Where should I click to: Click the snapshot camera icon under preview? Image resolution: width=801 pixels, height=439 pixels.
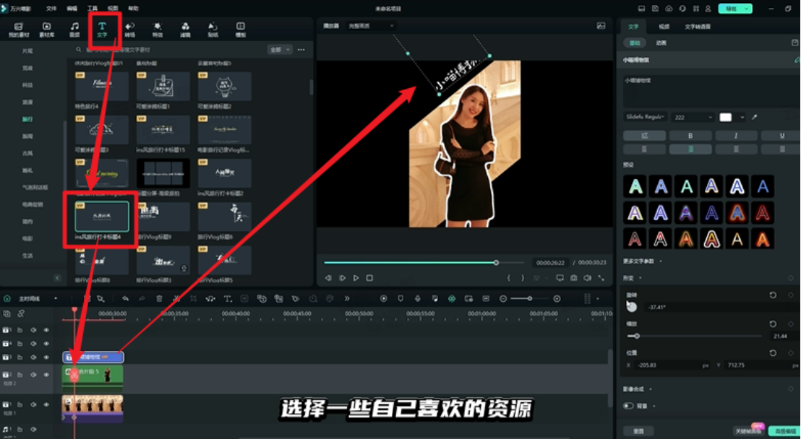(573, 278)
